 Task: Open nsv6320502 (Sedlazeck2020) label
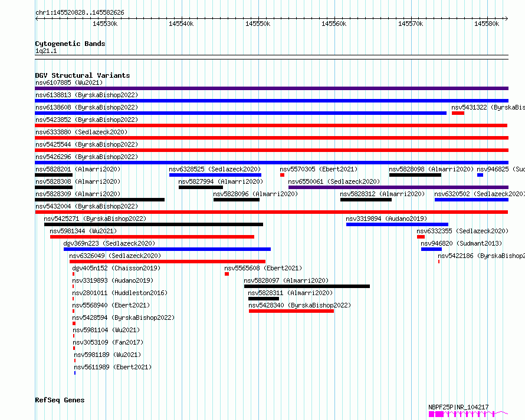coord(480,194)
